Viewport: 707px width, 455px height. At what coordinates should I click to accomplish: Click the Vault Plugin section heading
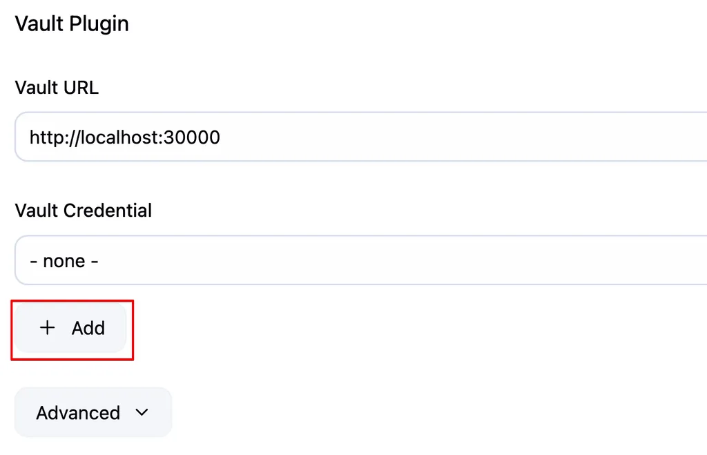[72, 23]
